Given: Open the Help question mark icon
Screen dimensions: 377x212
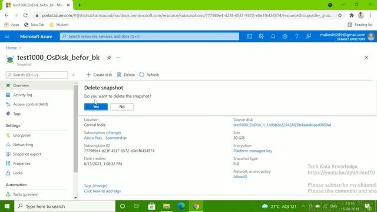Looking at the screenshot, I should (x=296, y=37).
